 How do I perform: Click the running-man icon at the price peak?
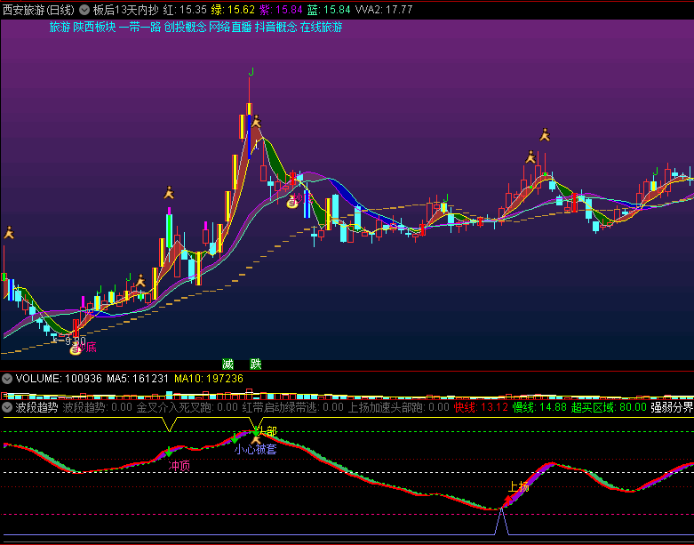pyautogui.click(x=256, y=122)
